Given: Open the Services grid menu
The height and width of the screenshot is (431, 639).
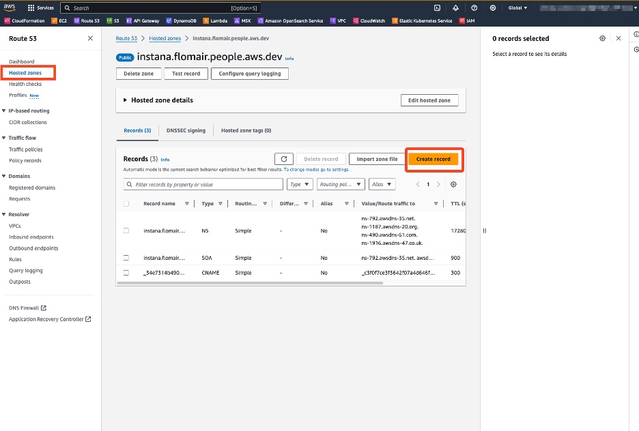Looking at the screenshot, I should pos(40,8).
